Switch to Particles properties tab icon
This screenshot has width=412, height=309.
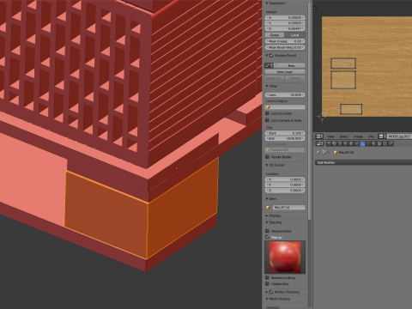pyautogui.click(x=385, y=143)
